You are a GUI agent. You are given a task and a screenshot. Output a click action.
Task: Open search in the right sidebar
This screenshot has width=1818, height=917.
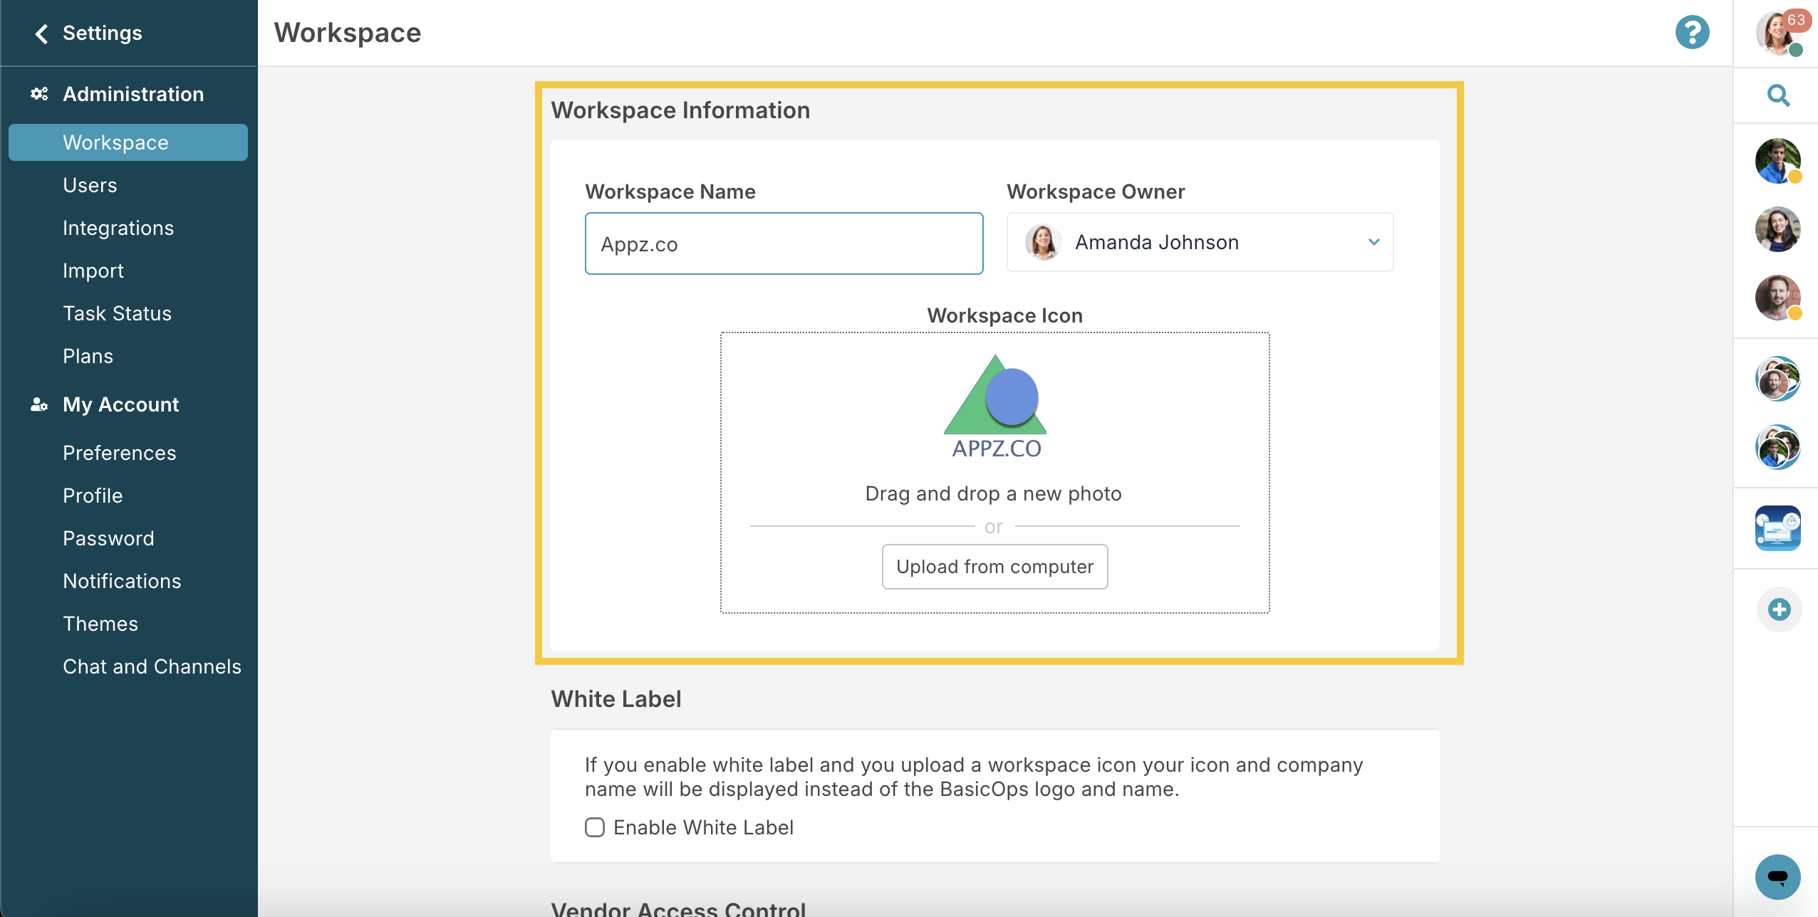1778,95
